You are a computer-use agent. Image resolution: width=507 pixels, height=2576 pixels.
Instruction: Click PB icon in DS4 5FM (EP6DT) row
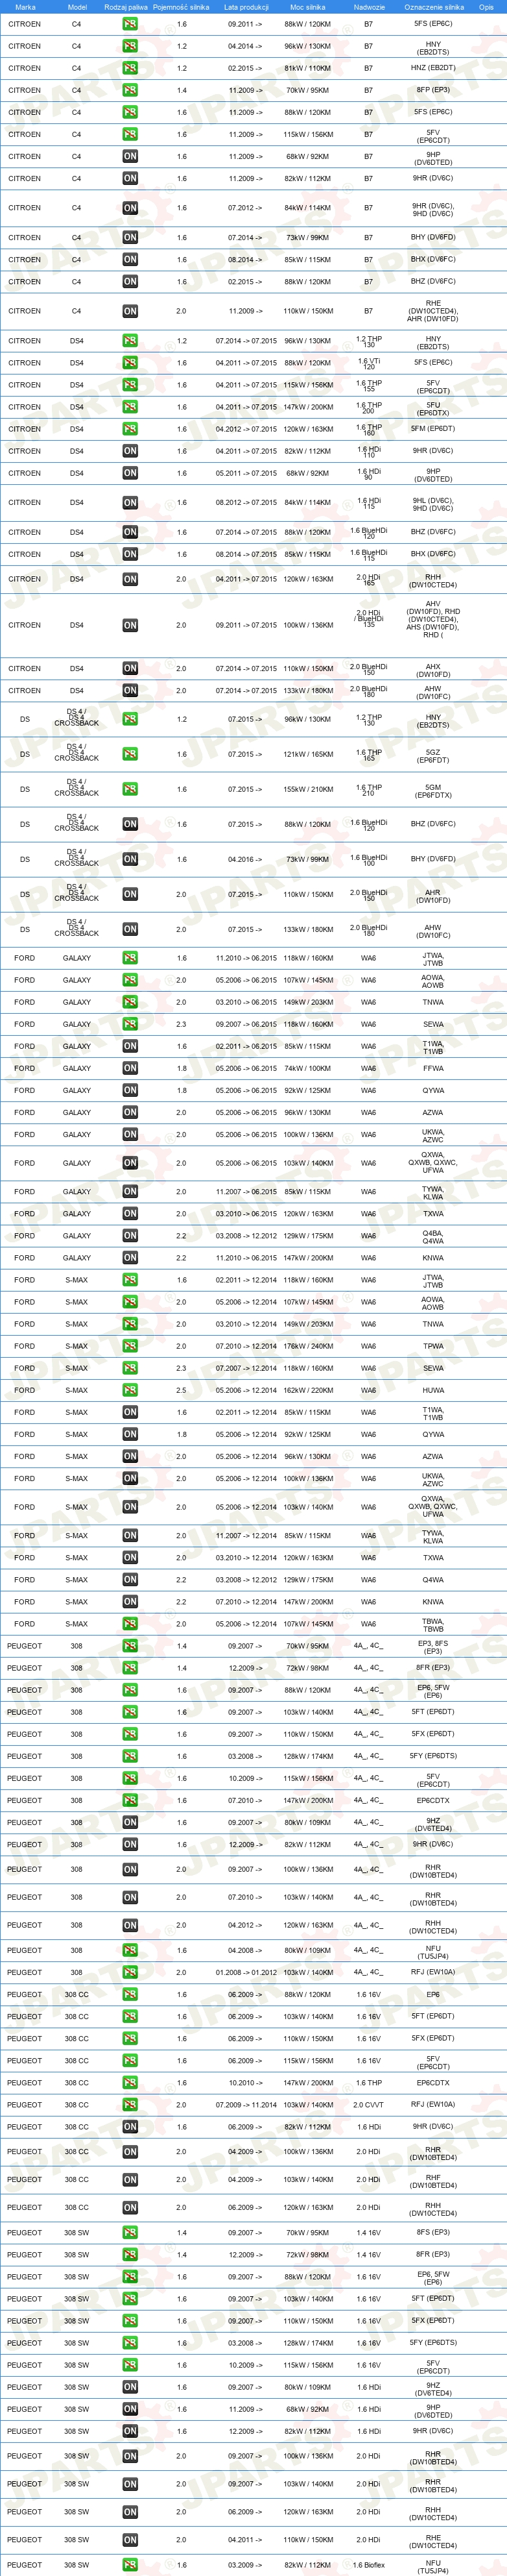(x=130, y=429)
